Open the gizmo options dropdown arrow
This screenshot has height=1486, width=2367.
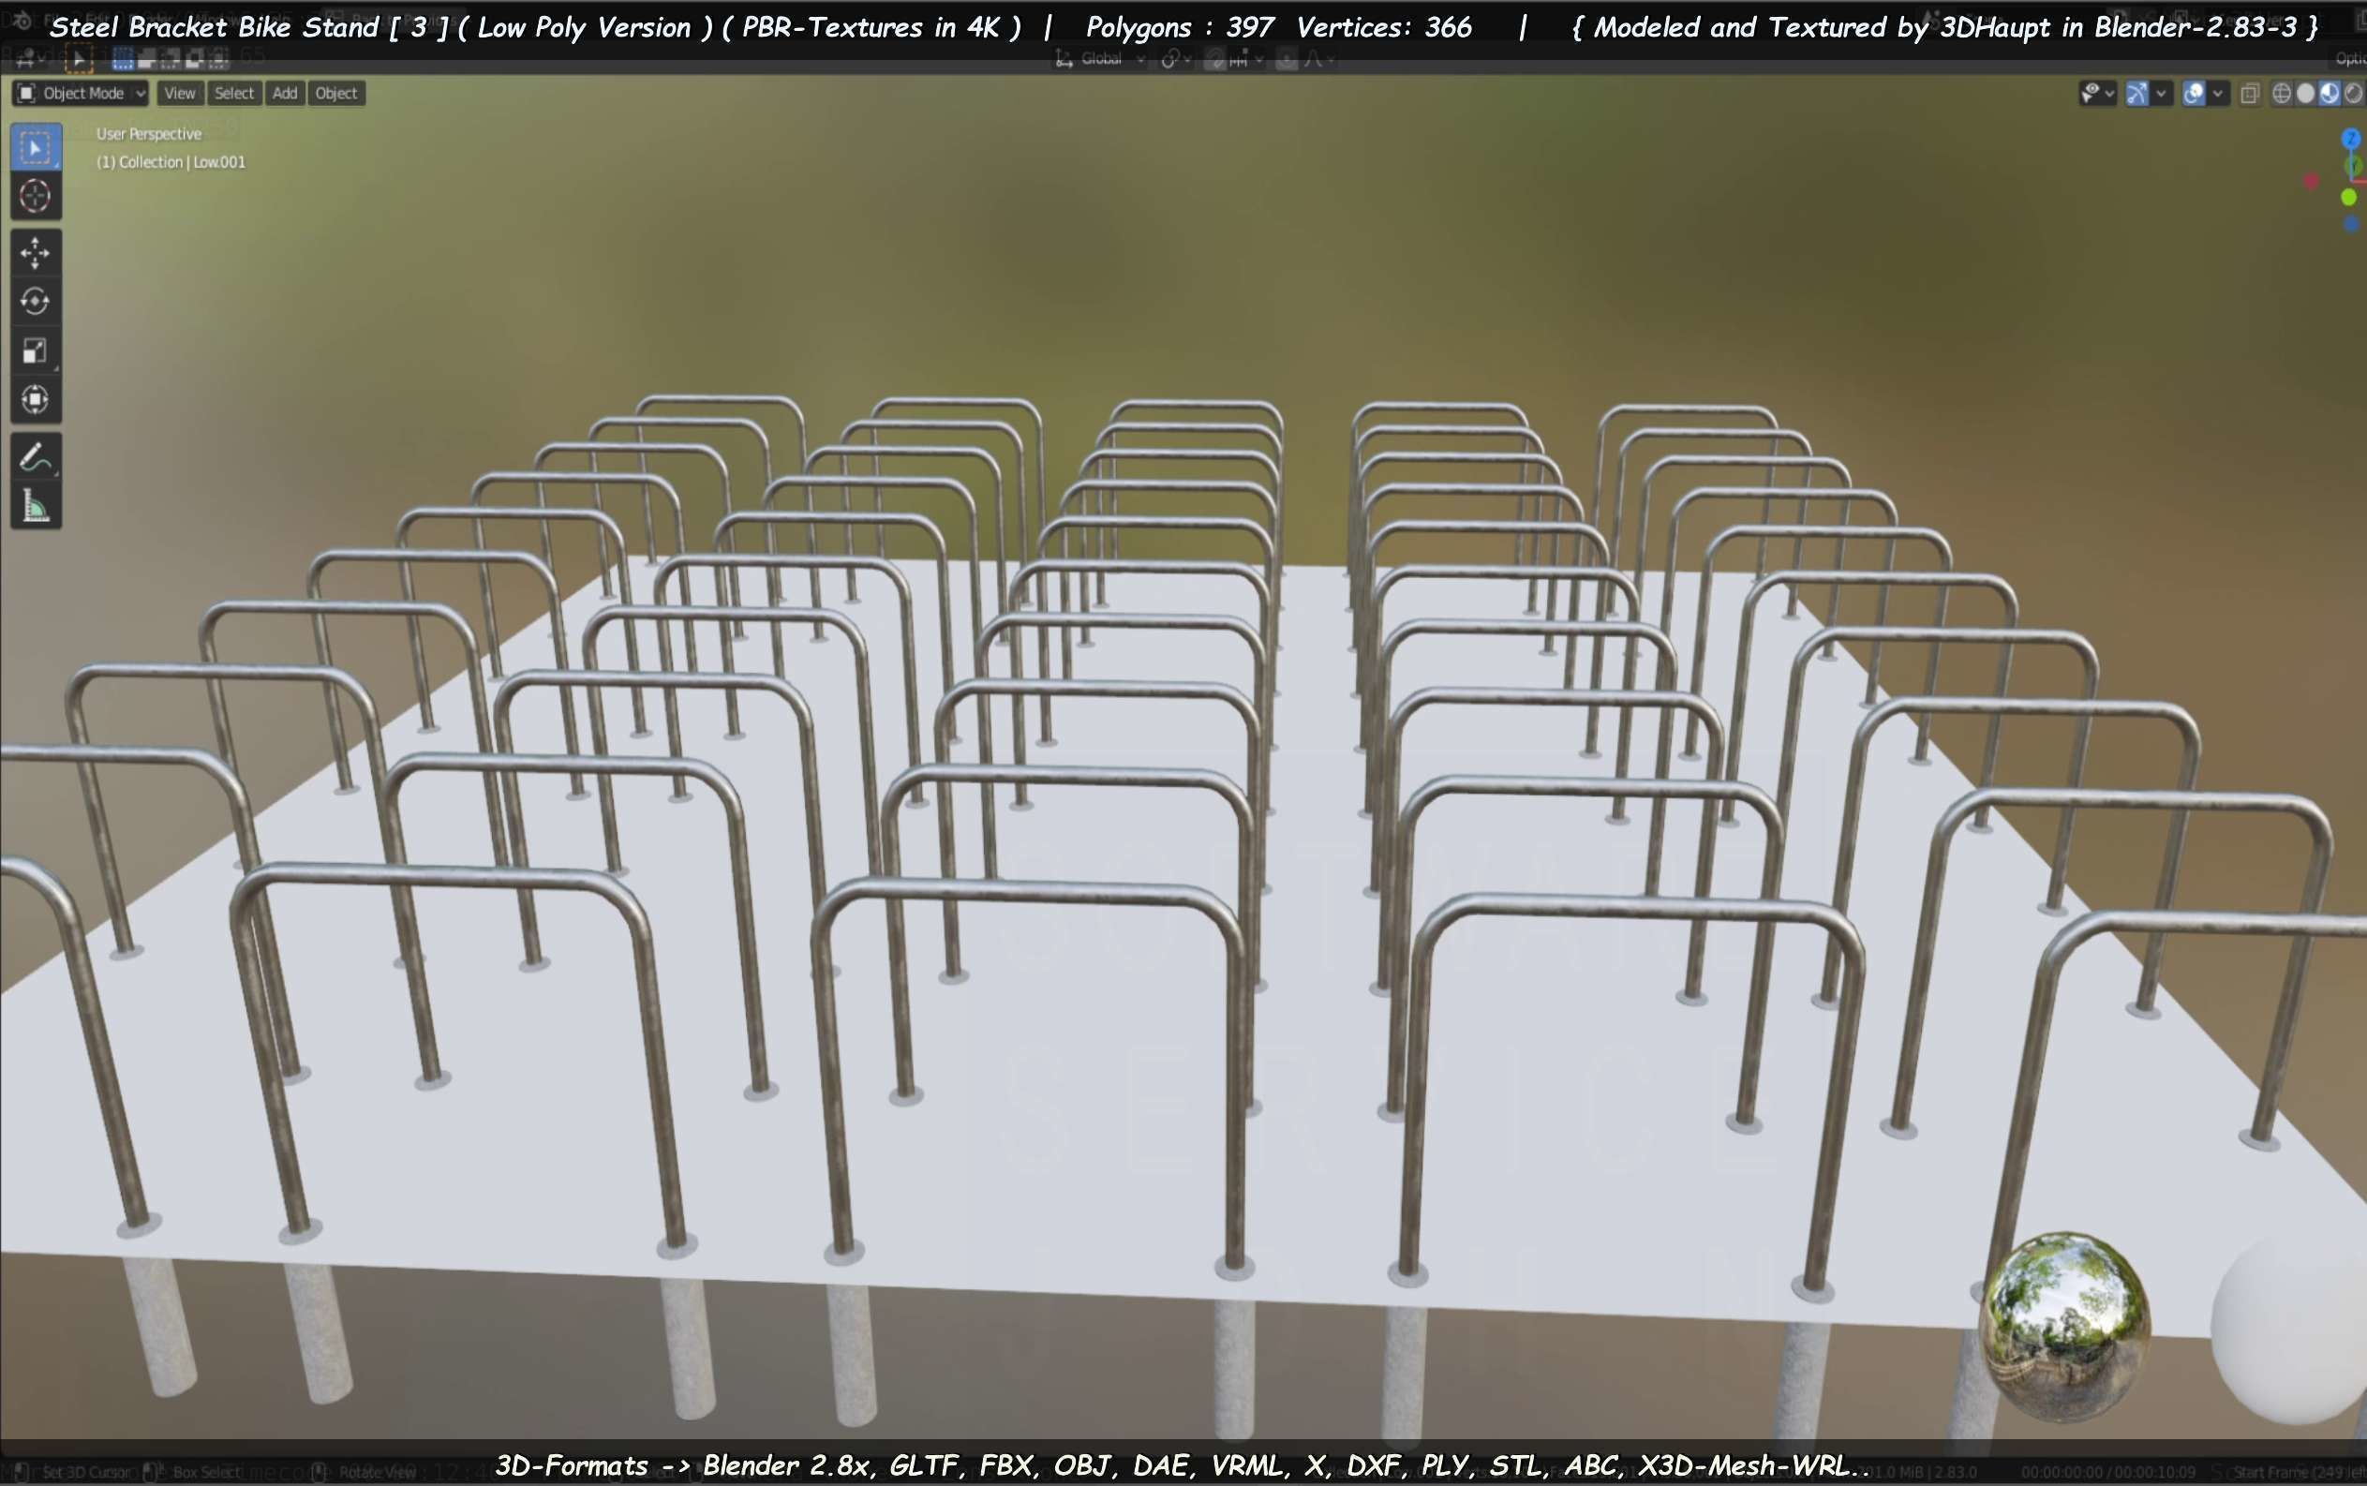[2161, 94]
